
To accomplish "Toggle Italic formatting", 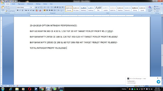I will [x=20, y=10].
